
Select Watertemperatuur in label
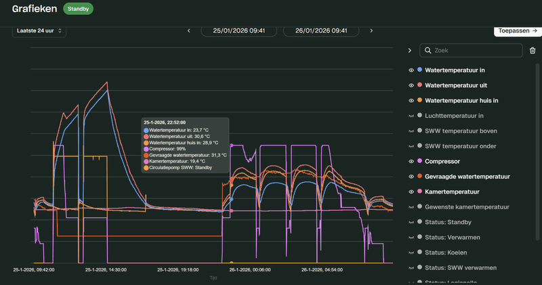point(455,70)
